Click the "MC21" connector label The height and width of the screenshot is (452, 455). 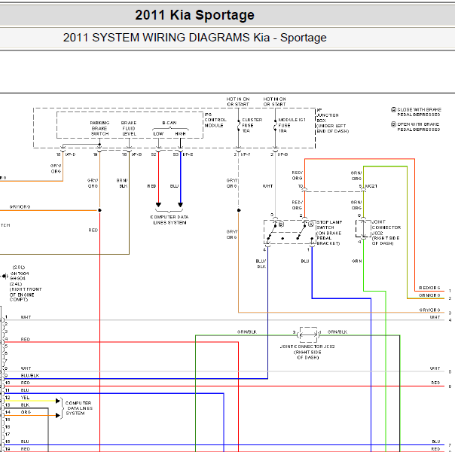coord(371,186)
